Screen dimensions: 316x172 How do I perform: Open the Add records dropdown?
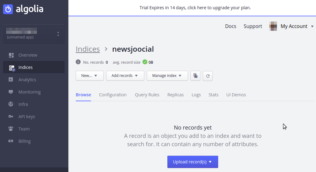tap(125, 76)
